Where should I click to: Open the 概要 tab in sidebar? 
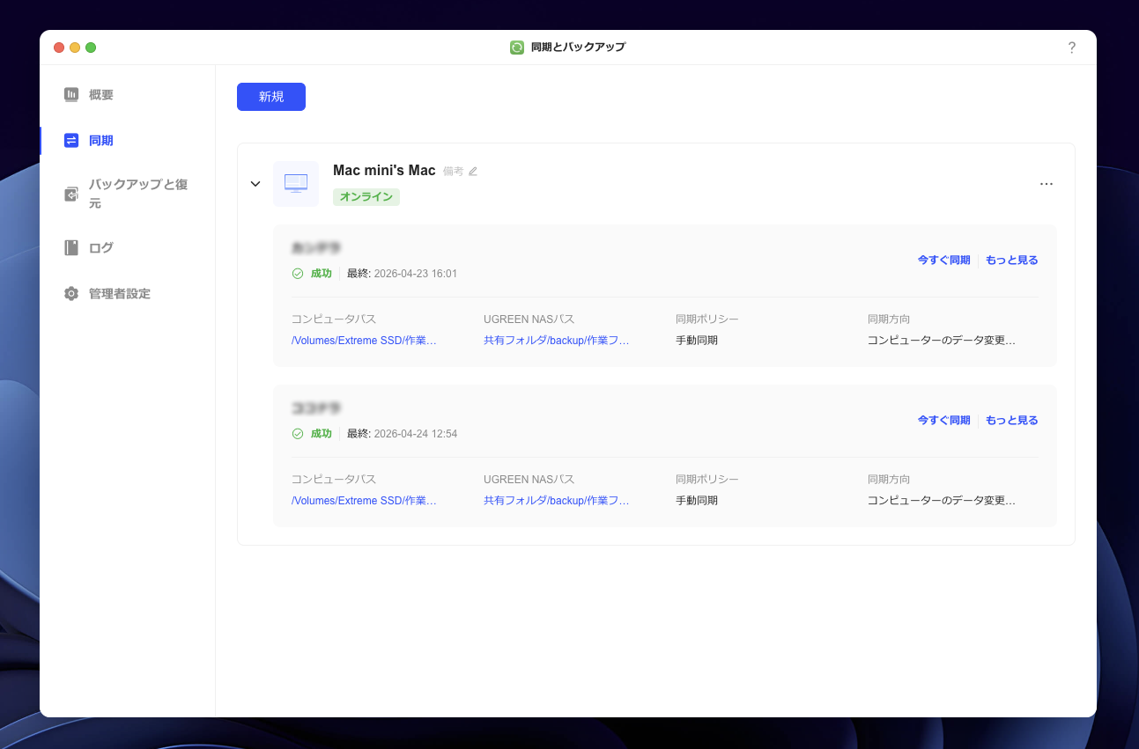click(x=100, y=94)
